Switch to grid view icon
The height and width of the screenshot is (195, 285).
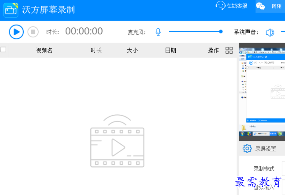(x=229, y=50)
